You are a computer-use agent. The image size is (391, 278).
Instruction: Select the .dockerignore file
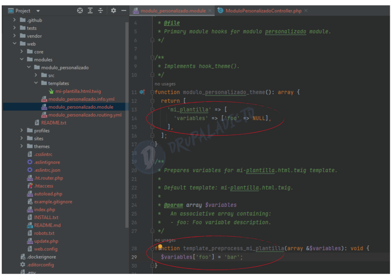pyautogui.click(x=41, y=257)
